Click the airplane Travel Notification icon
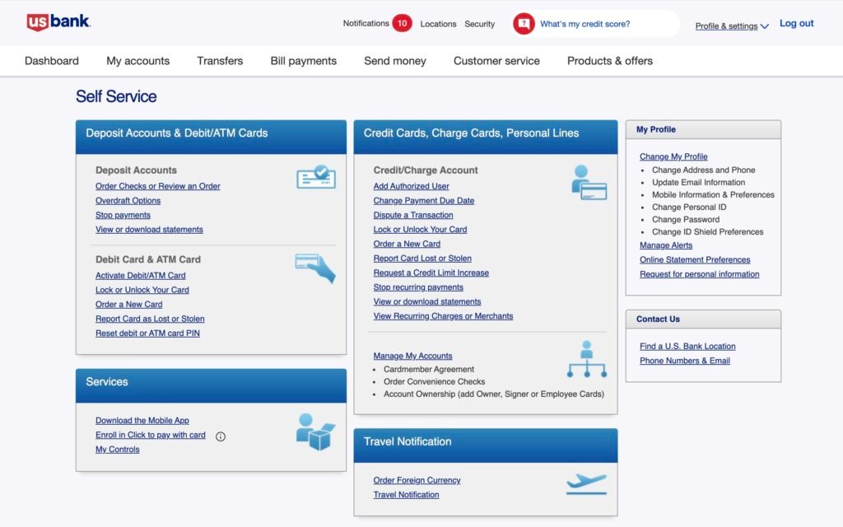Screen dimensions: 843x527 586,484
